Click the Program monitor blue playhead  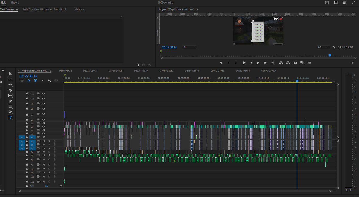pyautogui.click(x=330, y=55)
